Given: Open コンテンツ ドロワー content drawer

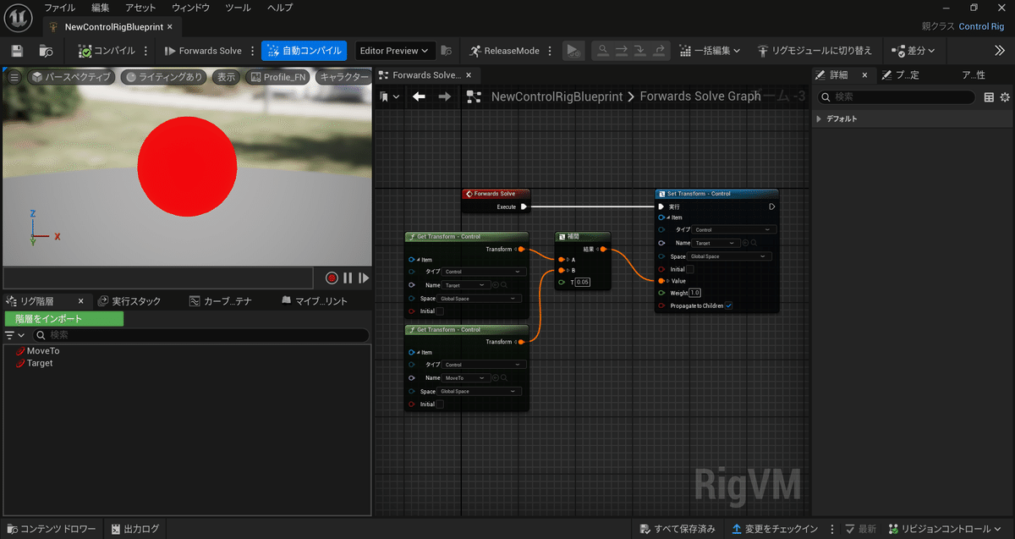Looking at the screenshot, I should point(52,529).
